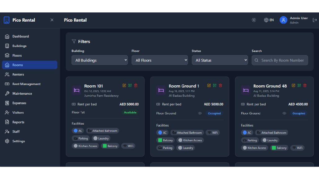Click the eye icon on Room Ground 1
319x179 pixels.
[200, 113]
